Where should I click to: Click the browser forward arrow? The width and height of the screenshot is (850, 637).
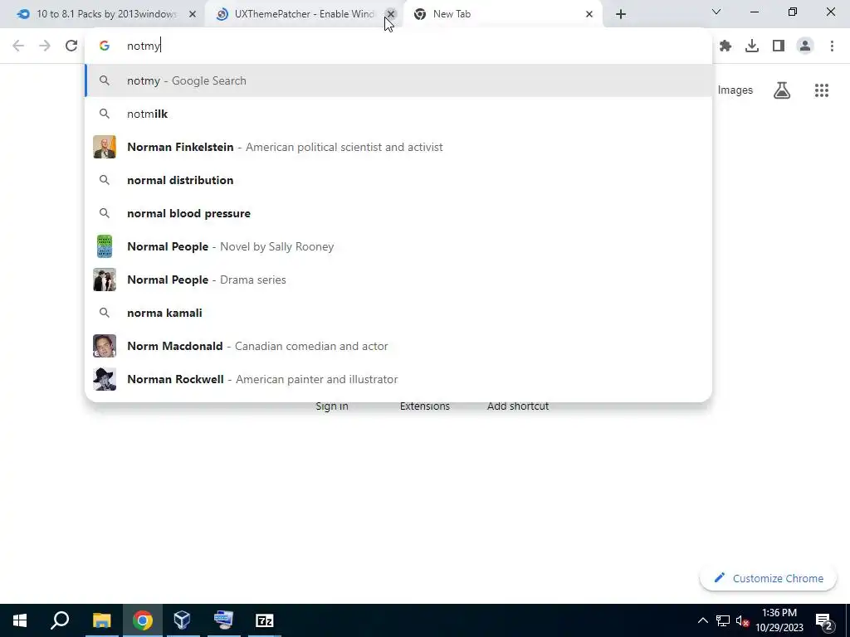pos(45,46)
